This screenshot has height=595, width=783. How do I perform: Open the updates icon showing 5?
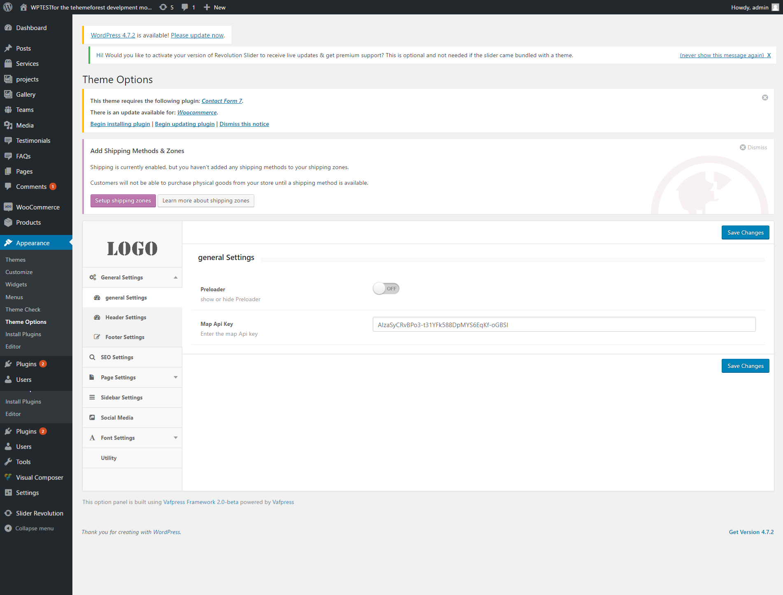[x=163, y=7]
